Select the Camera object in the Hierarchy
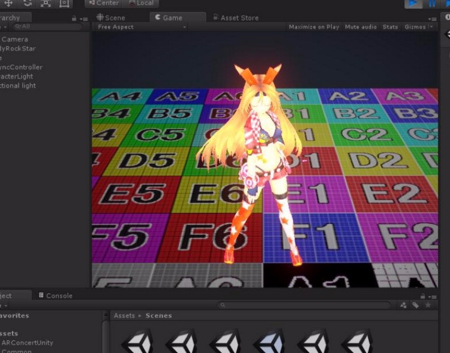450x353 pixels. pyautogui.click(x=14, y=40)
